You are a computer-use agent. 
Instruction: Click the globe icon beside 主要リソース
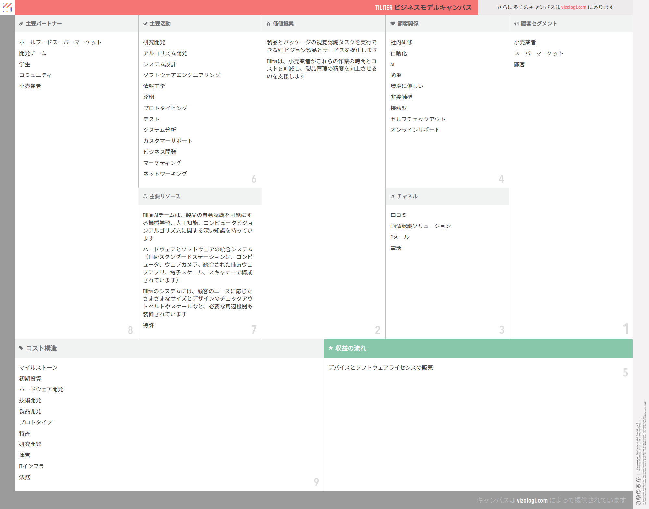(145, 196)
